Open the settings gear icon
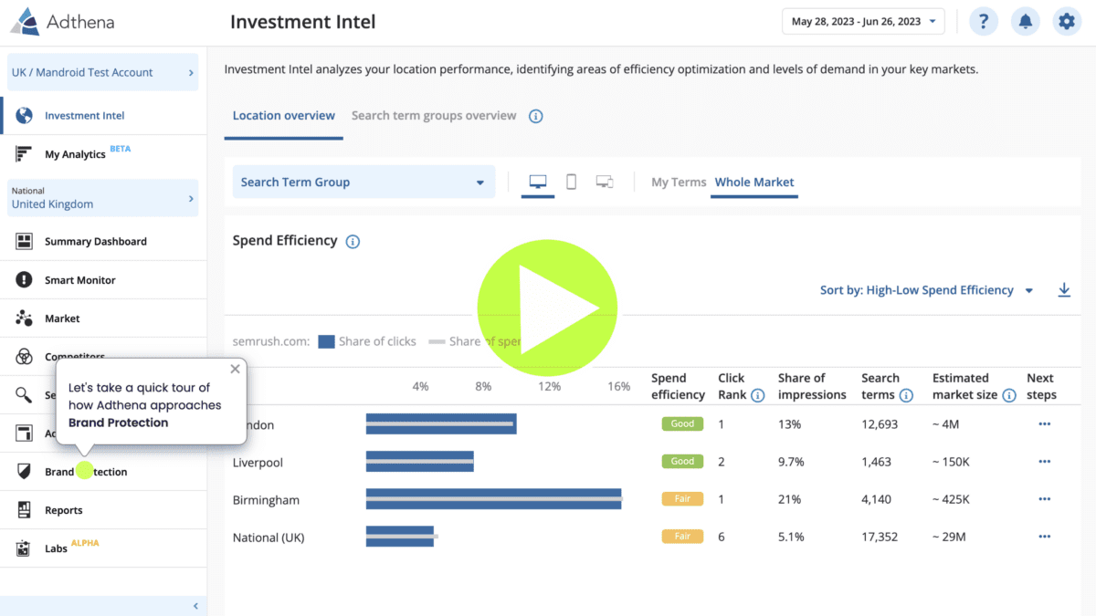1096x616 pixels. pos(1066,22)
